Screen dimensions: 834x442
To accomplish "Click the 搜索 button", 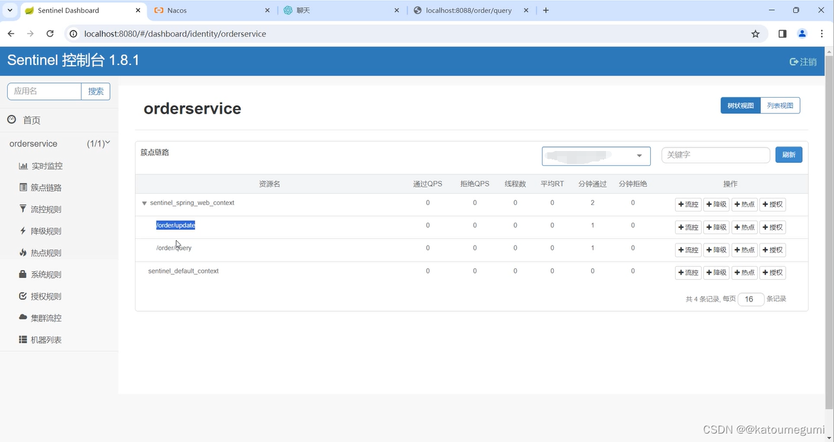I will tap(96, 91).
